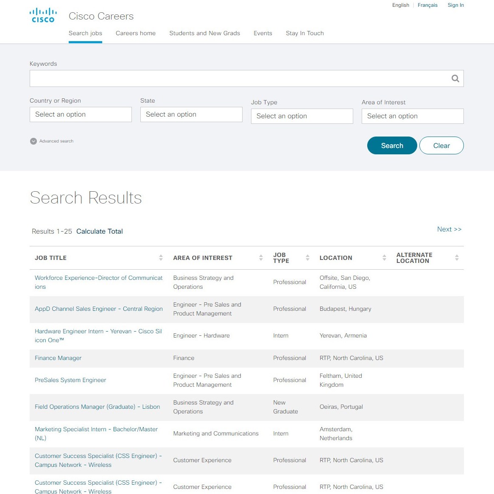
Task: Sort by Job Type column arrows
Action: (x=307, y=258)
